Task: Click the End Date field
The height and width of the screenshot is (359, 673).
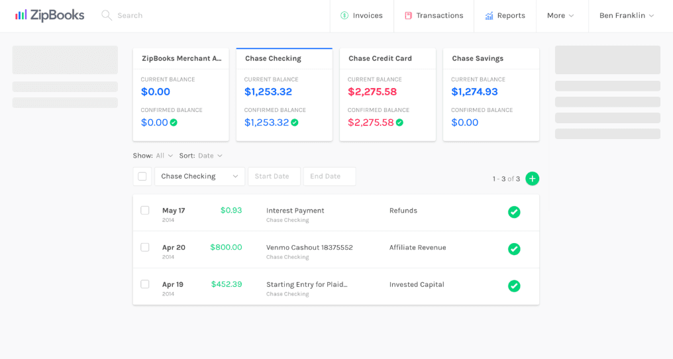Action: click(x=329, y=176)
